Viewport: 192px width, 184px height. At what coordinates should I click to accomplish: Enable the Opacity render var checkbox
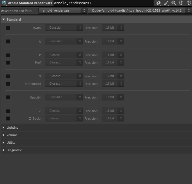[8, 97]
